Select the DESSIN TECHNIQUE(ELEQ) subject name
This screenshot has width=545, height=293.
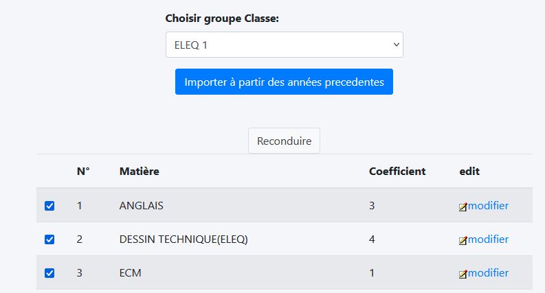(183, 239)
